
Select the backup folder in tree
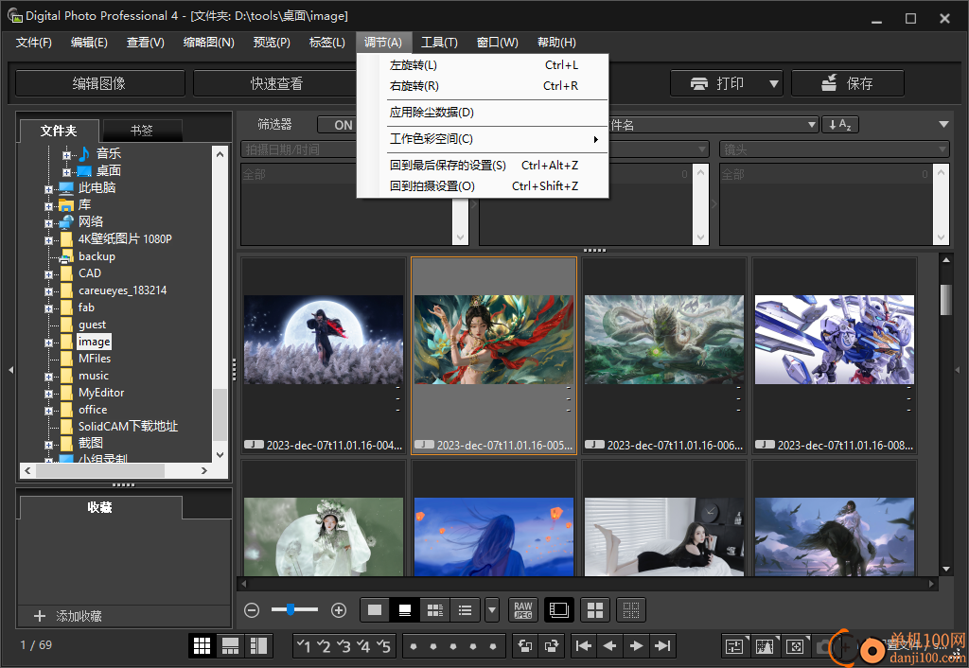pos(97,256)
